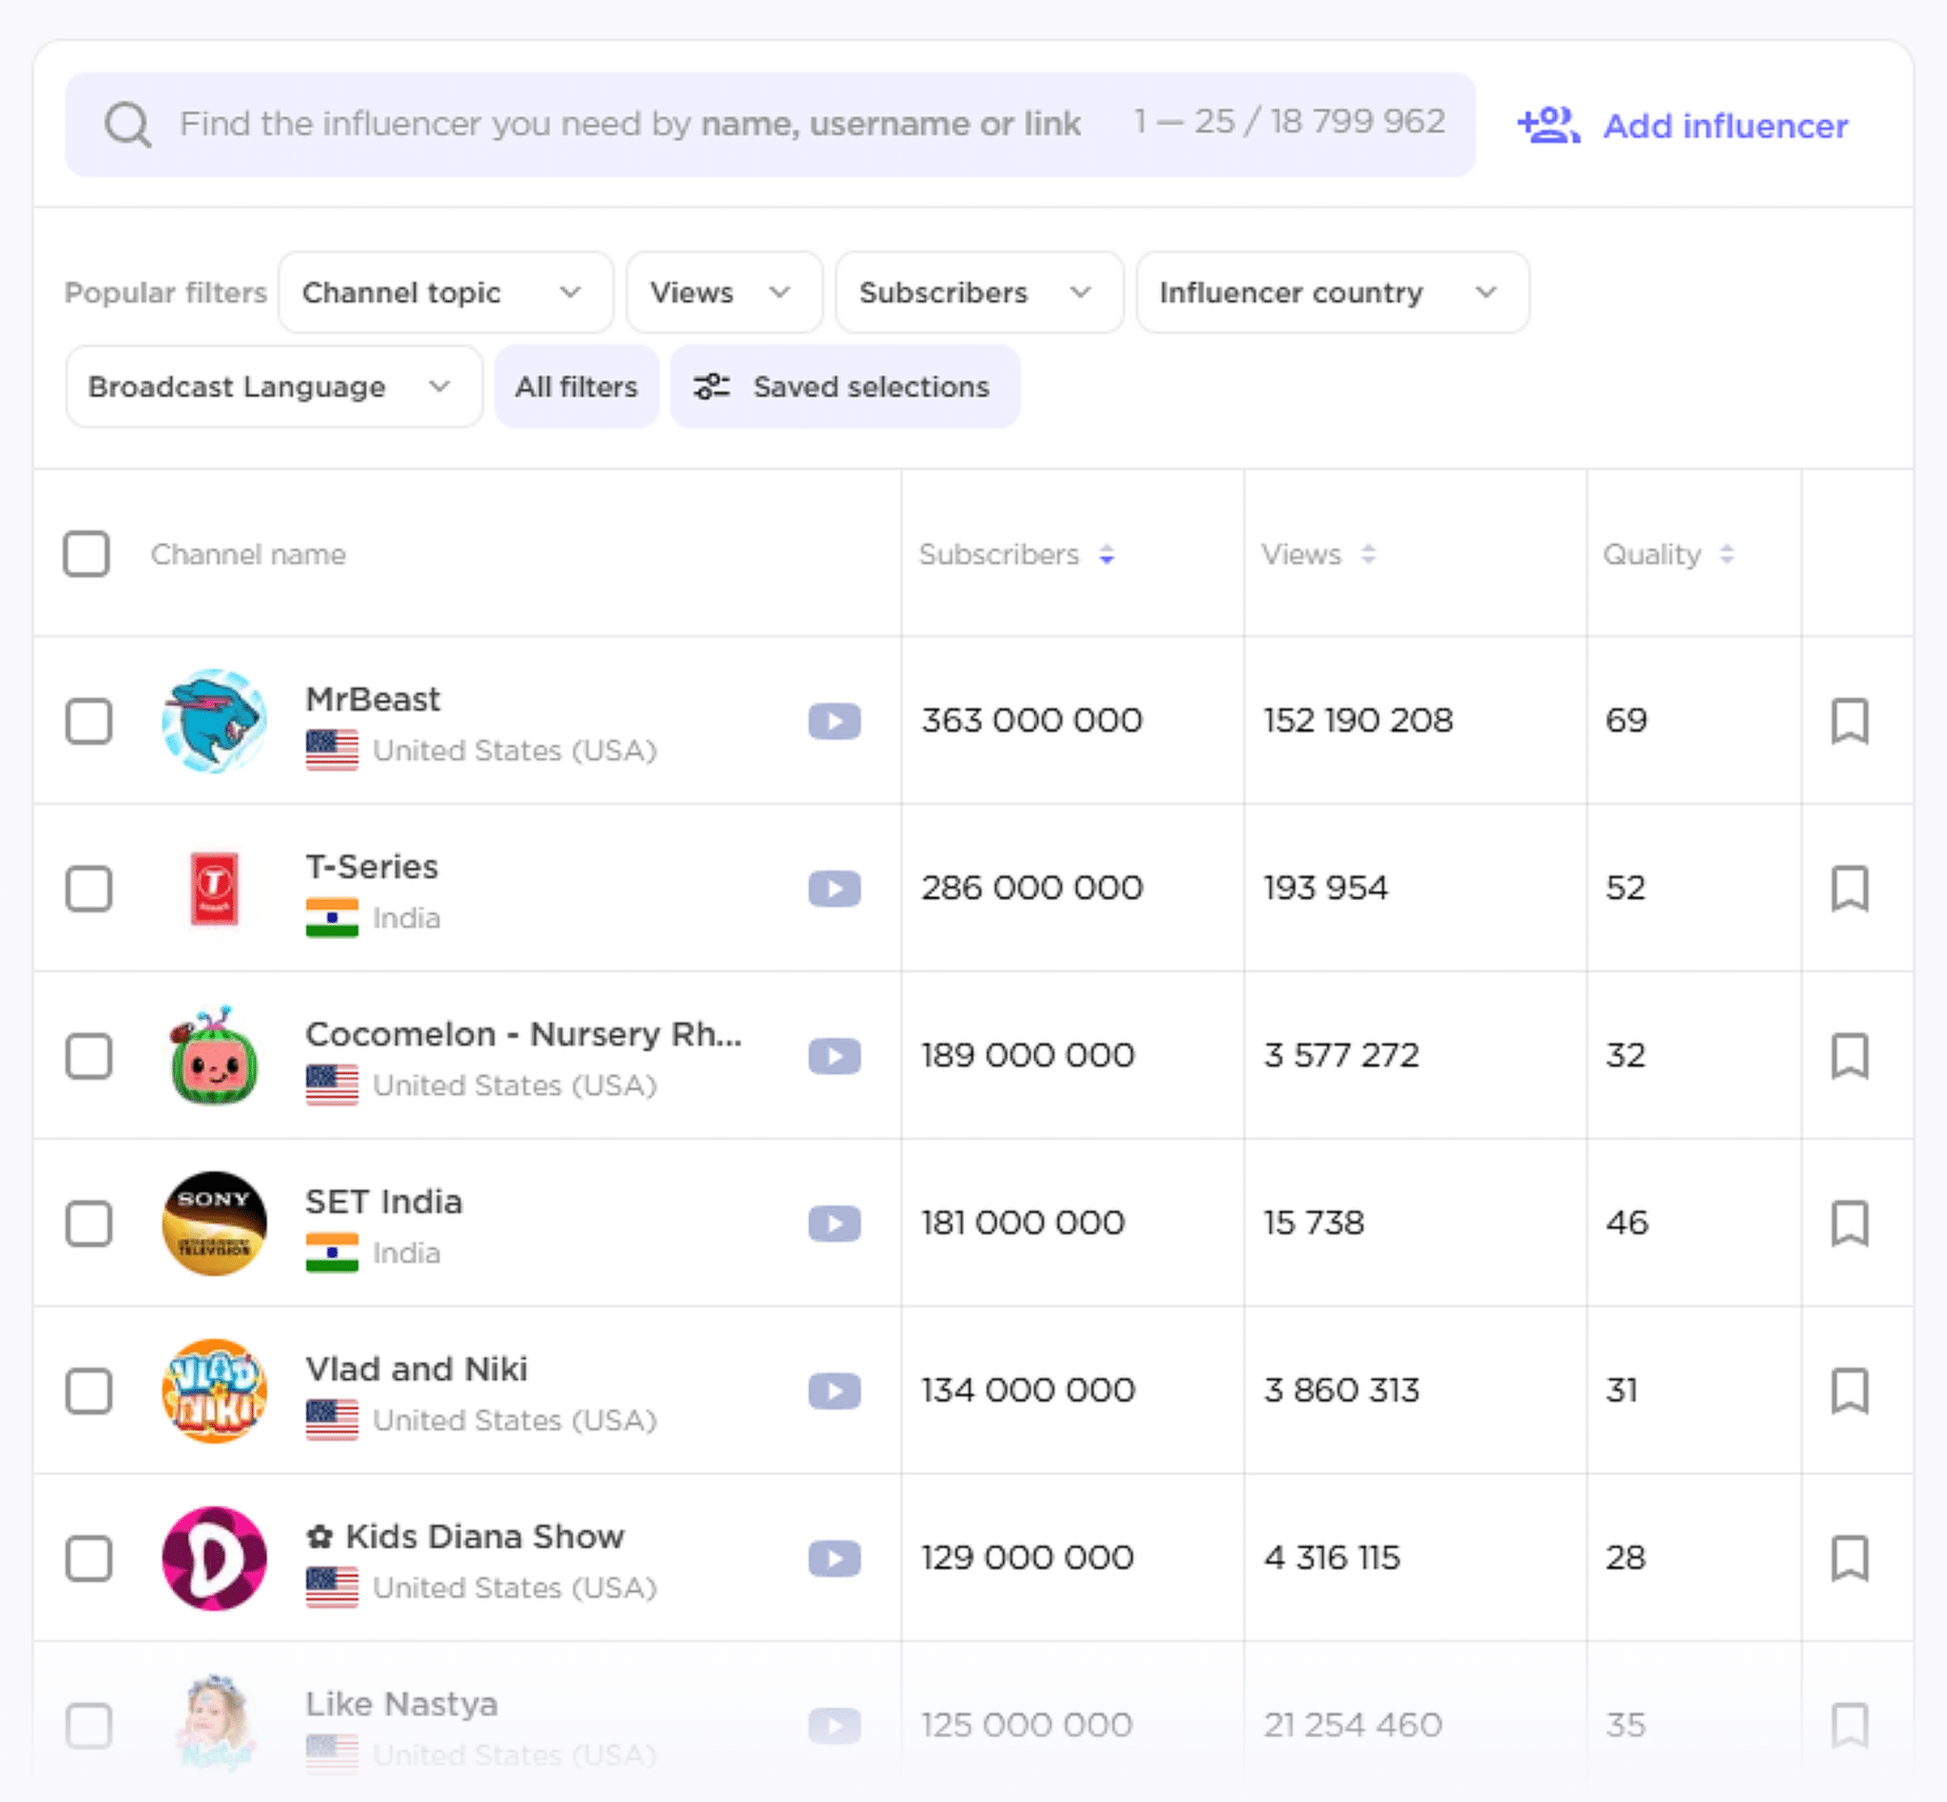Open Cocomelon YouTube play icon
This screenshot has height=1802, width=1947.
tap(834, 1056)
